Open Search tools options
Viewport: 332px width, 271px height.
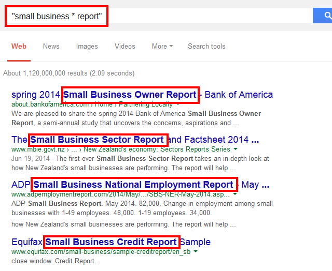206,46
